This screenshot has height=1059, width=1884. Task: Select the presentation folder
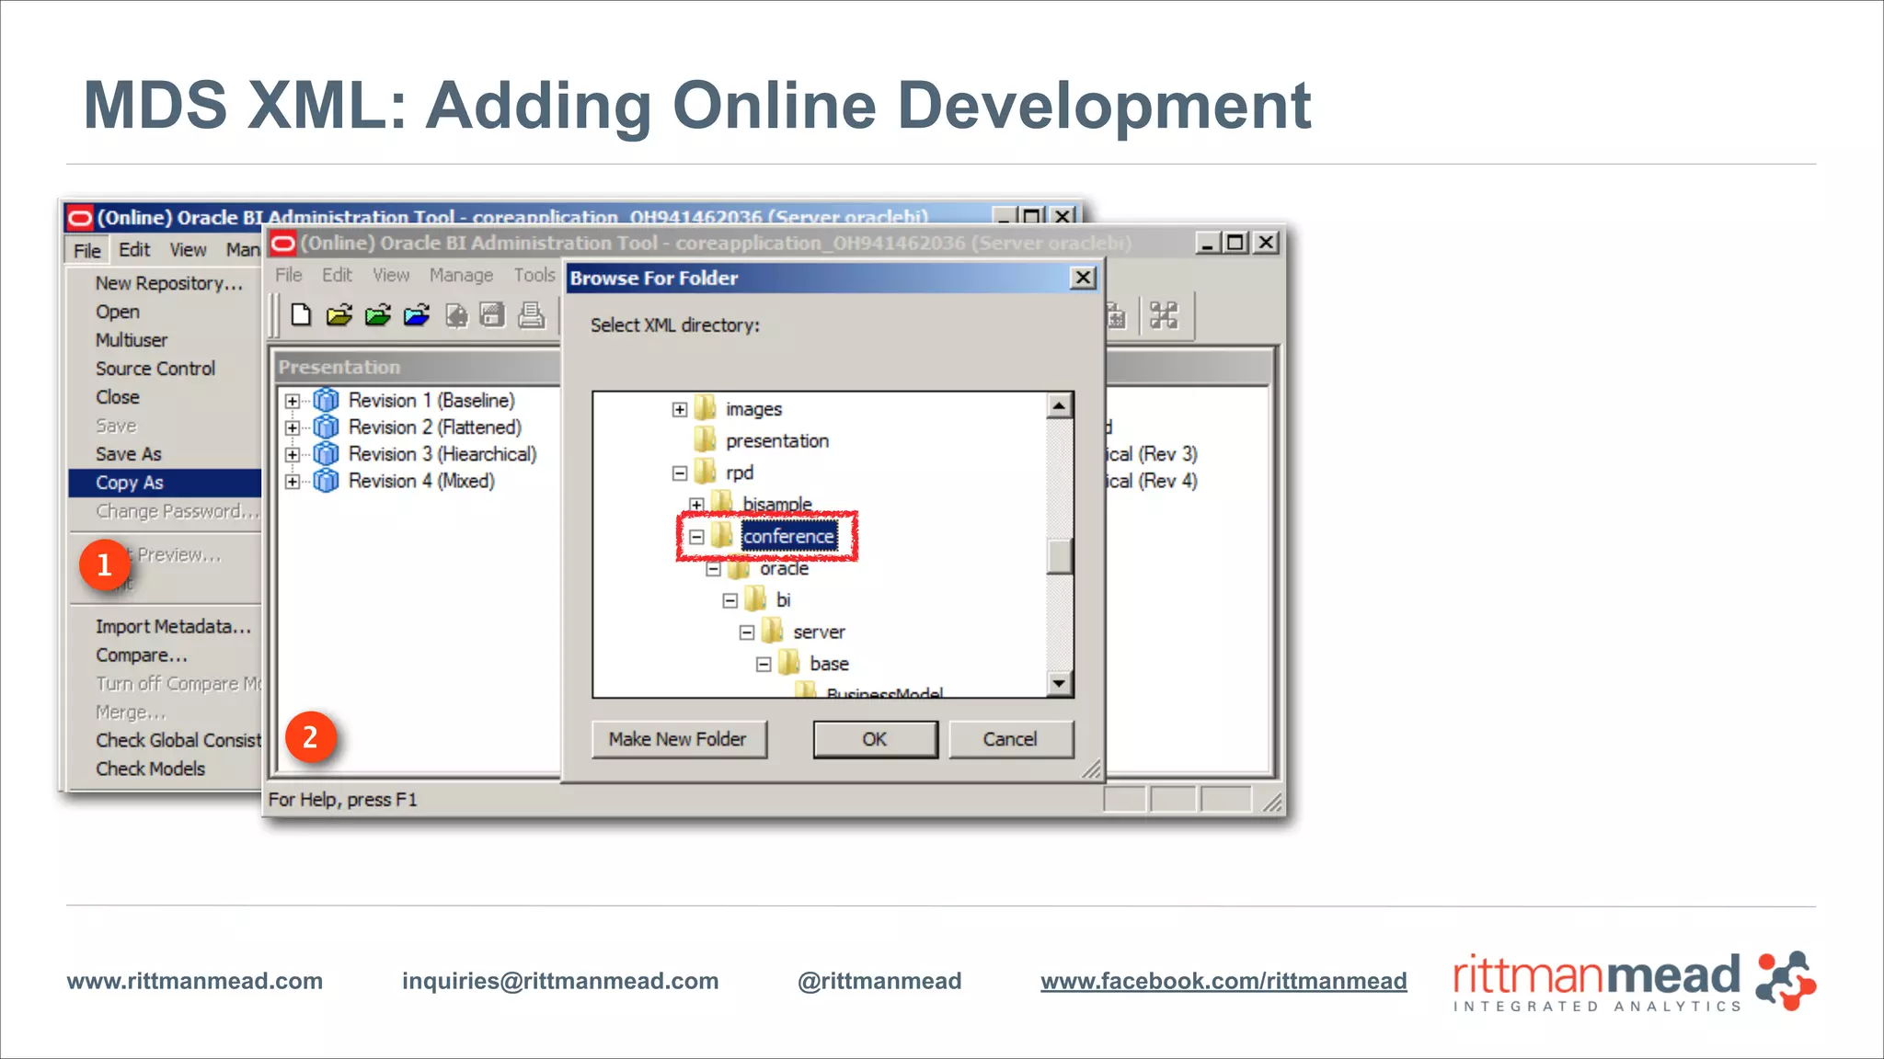pos(776,441)
